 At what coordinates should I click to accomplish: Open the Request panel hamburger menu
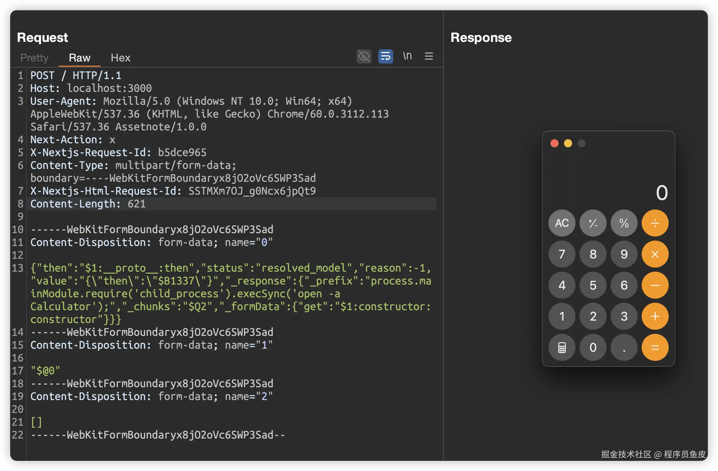(x=429, y=56)
